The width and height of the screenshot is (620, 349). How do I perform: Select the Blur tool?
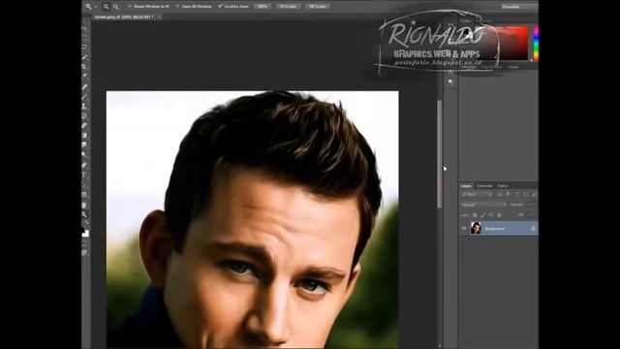pos(85,144)
